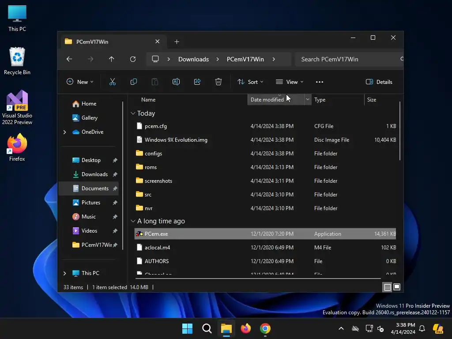Refresh the folder view
This screenshot has height=339, width=452.
click(133, 59)
